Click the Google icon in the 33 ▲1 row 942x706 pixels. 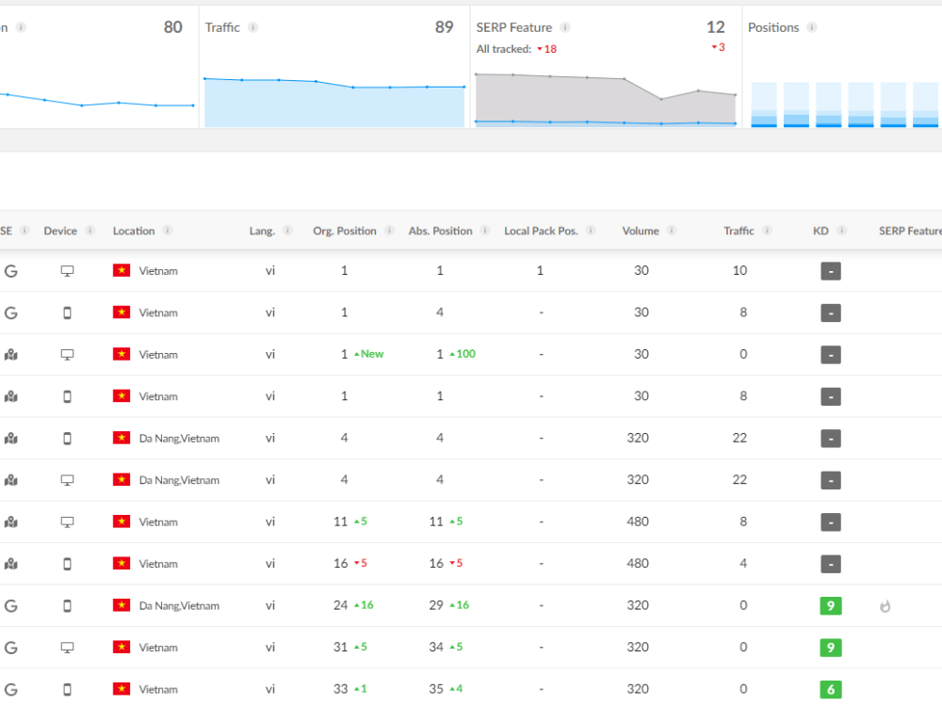click(x=10, y=690)
